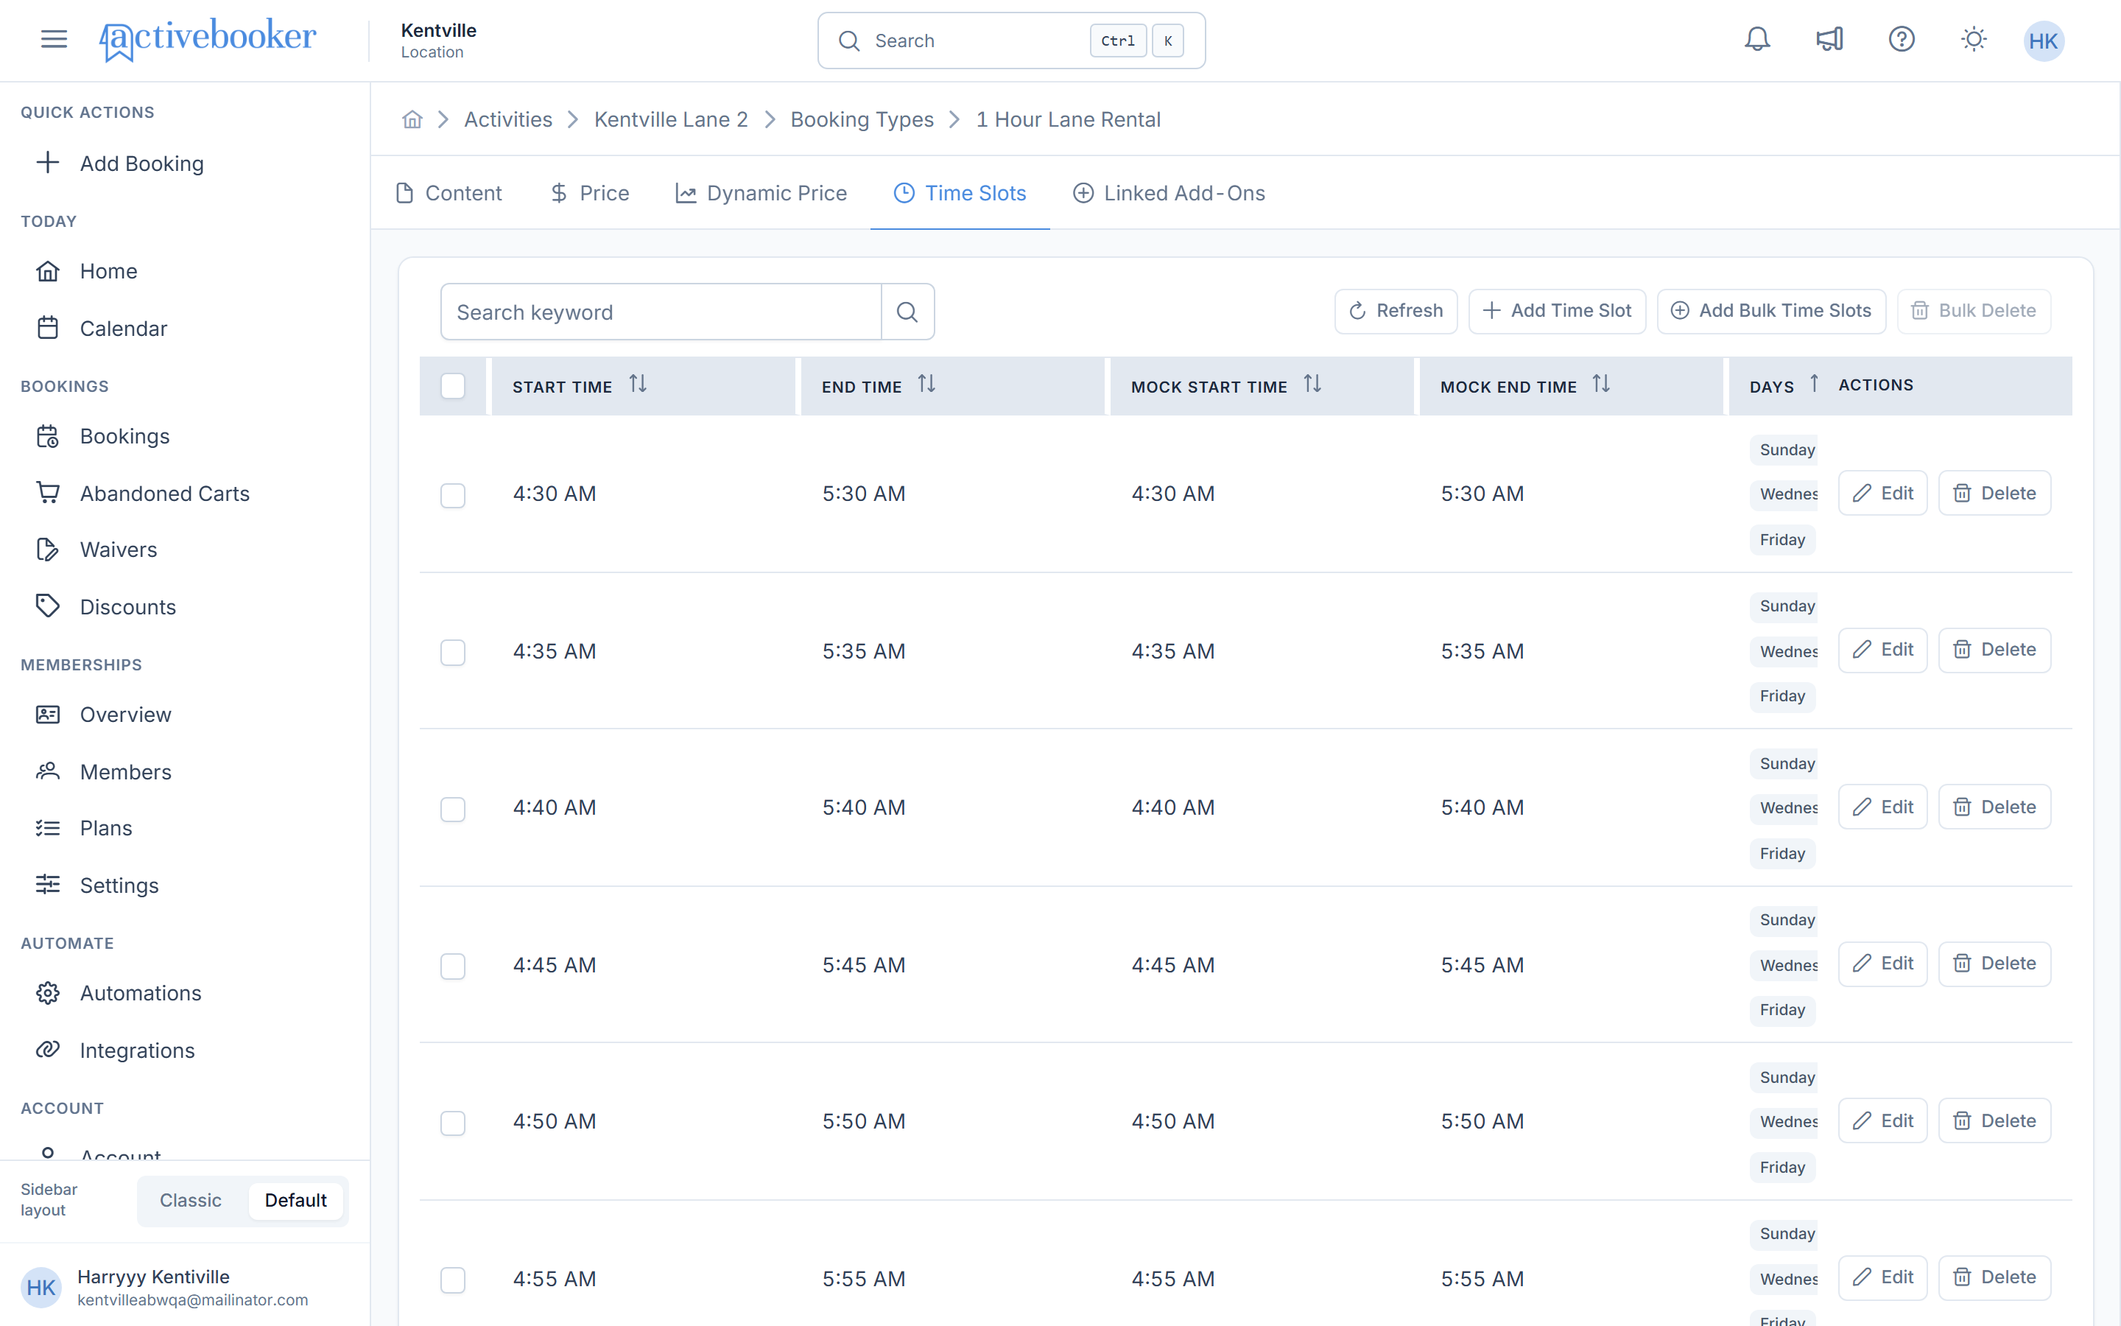Toggle light theme sun icon

[x=1973, y=40]
